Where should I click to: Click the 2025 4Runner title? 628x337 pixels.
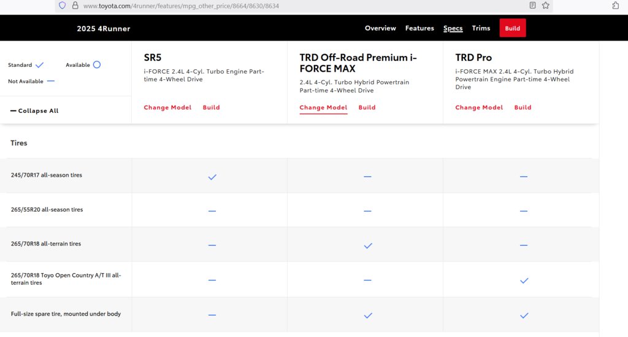coord(103,28)
